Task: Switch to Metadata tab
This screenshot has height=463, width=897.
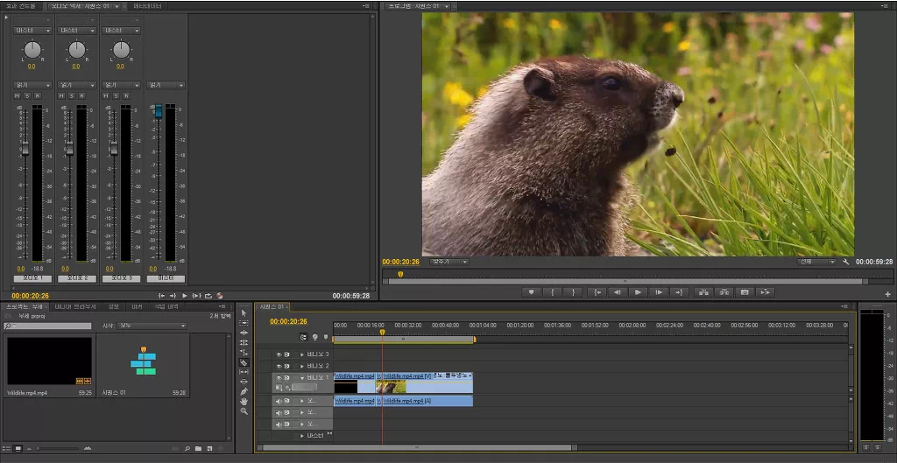Action: pos(147,6)
